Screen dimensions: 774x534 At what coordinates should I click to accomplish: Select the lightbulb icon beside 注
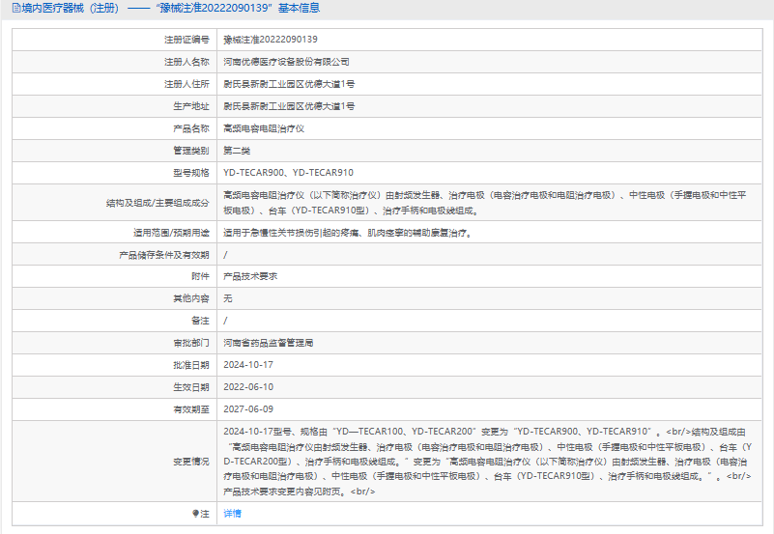[195, 514]
